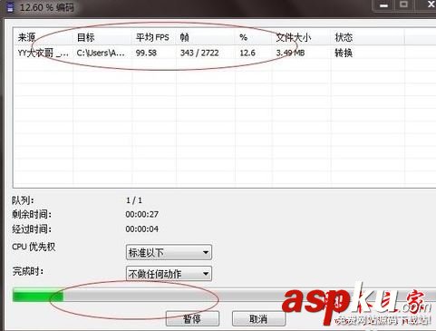
Task: Click the green encoding progress bar
Action: point(224,295)
